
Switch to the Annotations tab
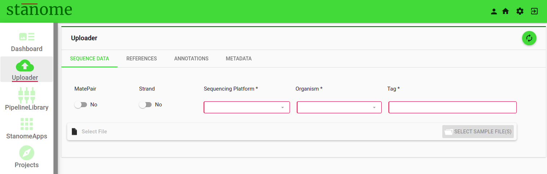click(x=191, y=59)
